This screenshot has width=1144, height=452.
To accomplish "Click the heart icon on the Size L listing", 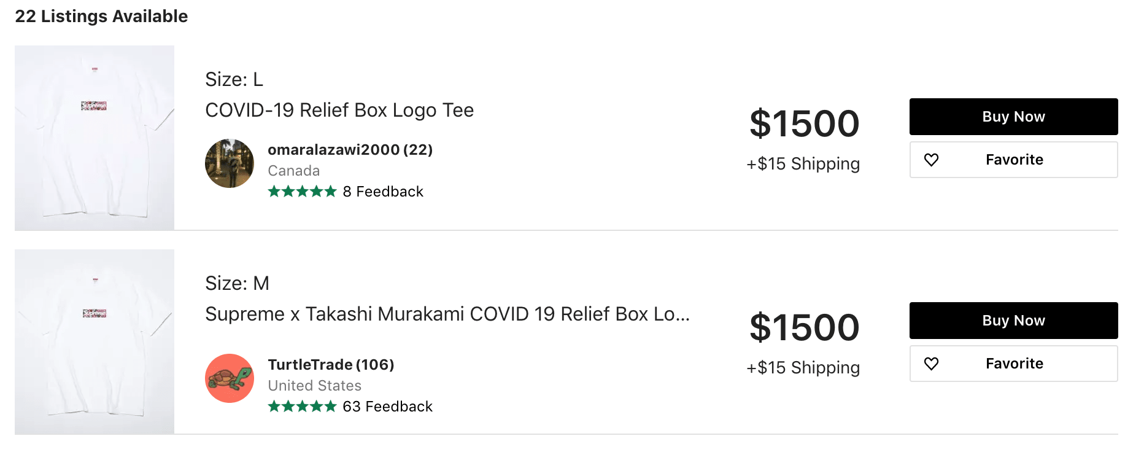I will point(931,160).
